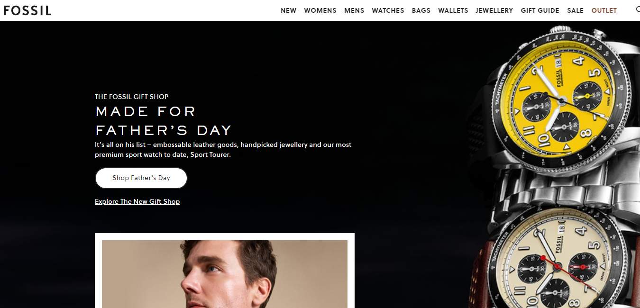Open the search icon in header
Viewport: 640px width, 308px height.
638,9
